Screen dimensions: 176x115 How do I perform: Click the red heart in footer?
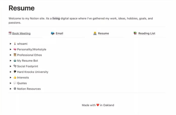tap(98, 105)
